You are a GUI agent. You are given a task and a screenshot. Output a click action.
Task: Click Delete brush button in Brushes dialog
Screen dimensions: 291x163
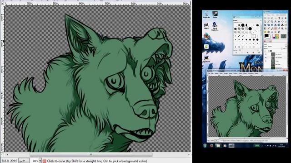point(253,53)
